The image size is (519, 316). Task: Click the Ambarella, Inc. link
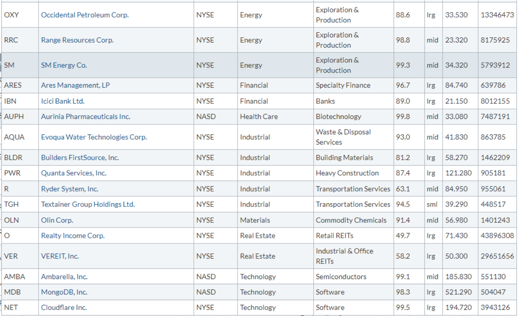click(63, 277)
